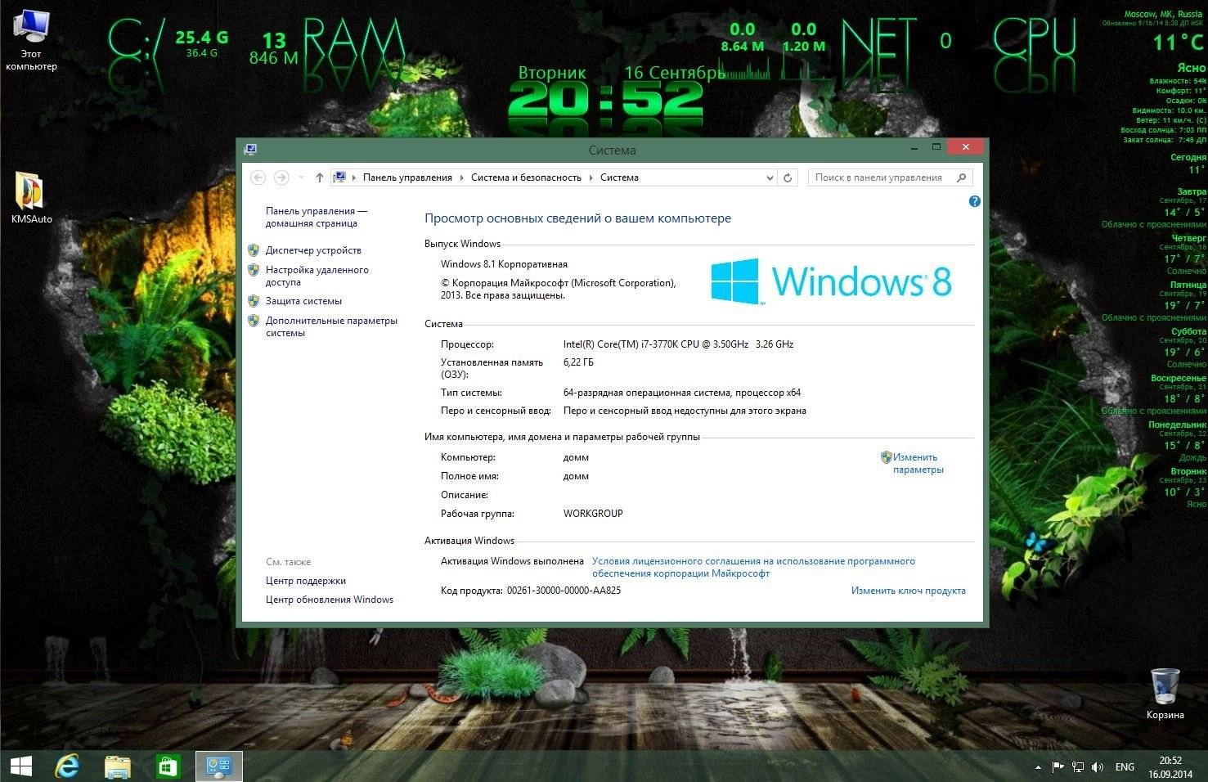Expand the arrow after Система и безопасность in the breadcrumb
The height and width of the screenshot is (782, 1208).
[x=591, y=178]
